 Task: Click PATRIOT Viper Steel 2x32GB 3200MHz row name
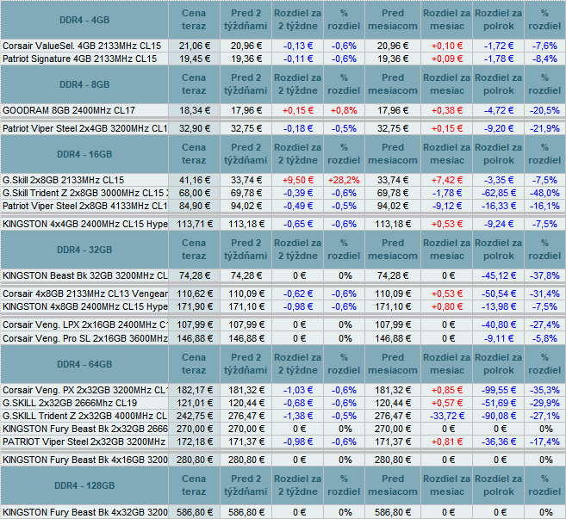tap(84, 442)
